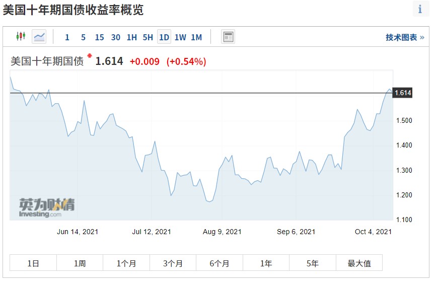
Task: Select the 5 minute interval
Action: click(x=83, y=37)
